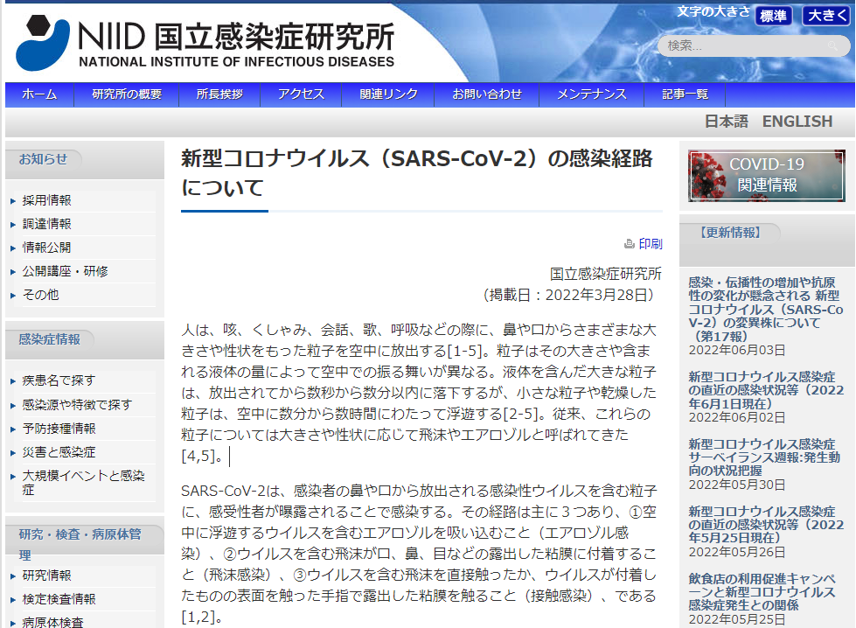Open the ホーム menu item
856x628 pixels.
coord(39,94)
